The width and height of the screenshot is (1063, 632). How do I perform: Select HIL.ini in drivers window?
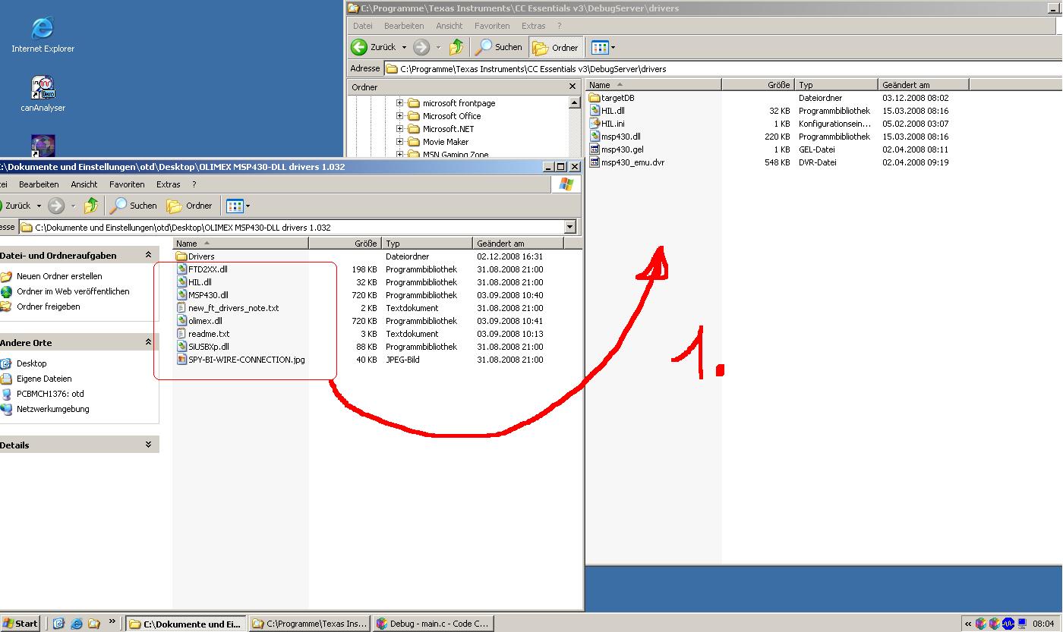tap(607, 124)
